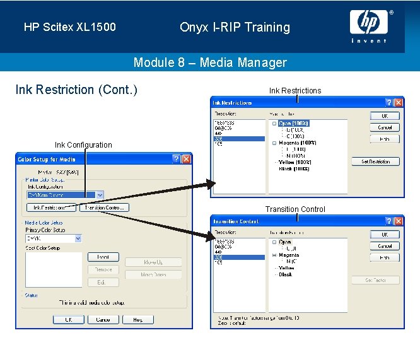Select the first resolution entry in Transition Control list
Image resolution: width=420 pixels, height=340 pixels.
tap(225, 242)
